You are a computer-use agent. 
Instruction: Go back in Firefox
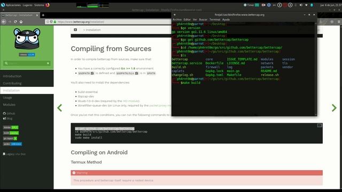pos(4,21)
